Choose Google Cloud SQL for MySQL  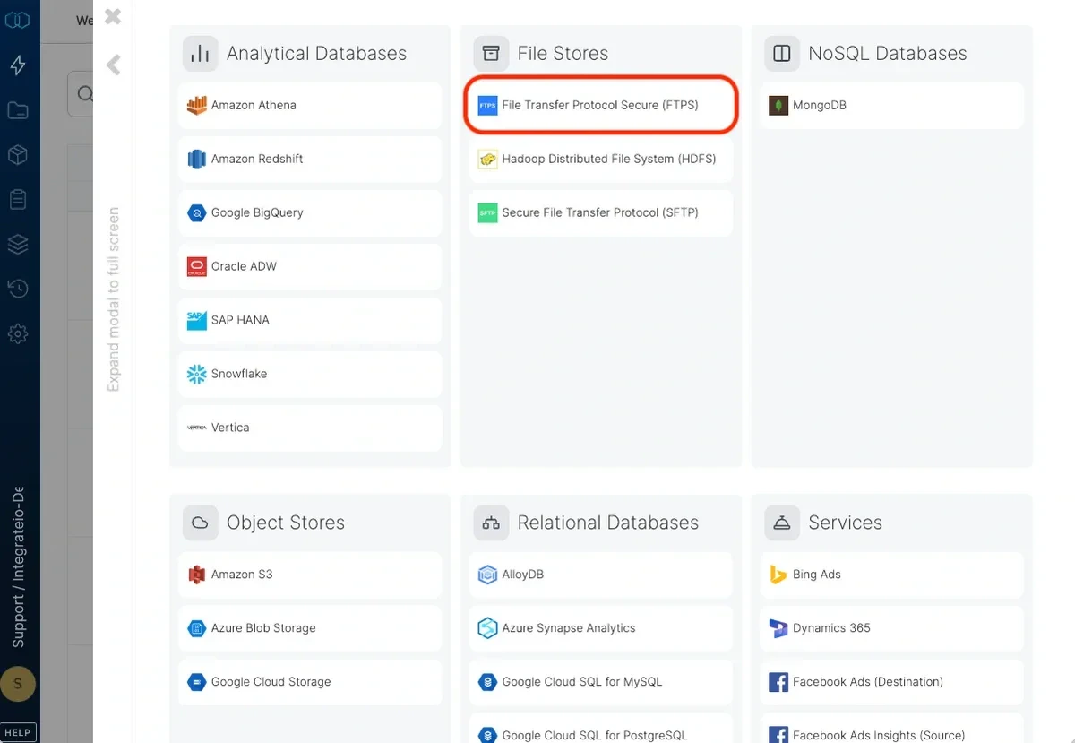pyautogui.click(x=601, y=682)
